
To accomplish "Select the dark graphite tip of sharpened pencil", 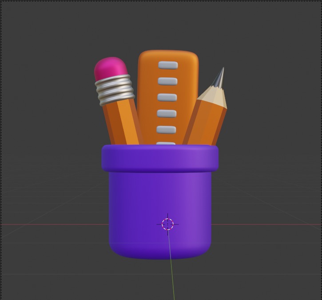I will pyautogui.click(x=219, y=78).
